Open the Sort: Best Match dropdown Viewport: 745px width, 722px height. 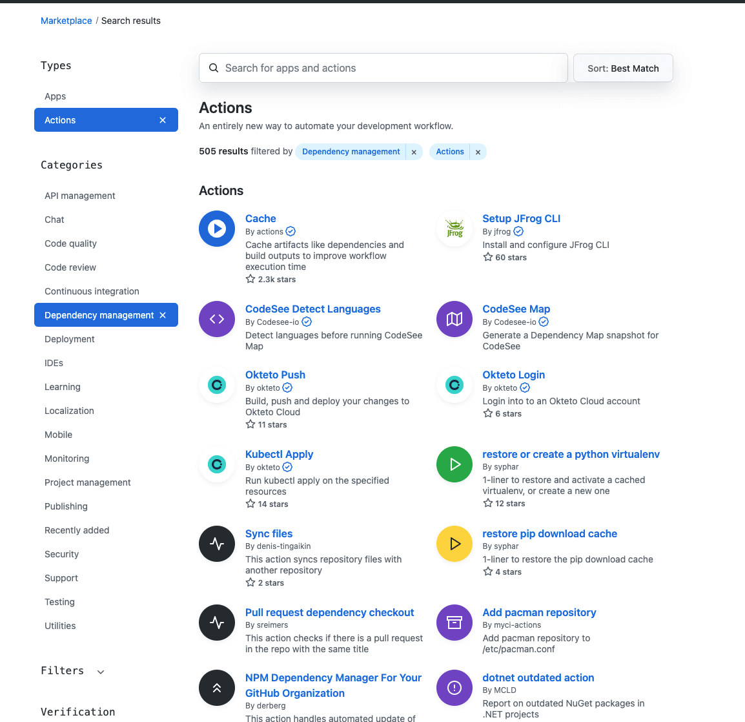(x=623, y=68)
